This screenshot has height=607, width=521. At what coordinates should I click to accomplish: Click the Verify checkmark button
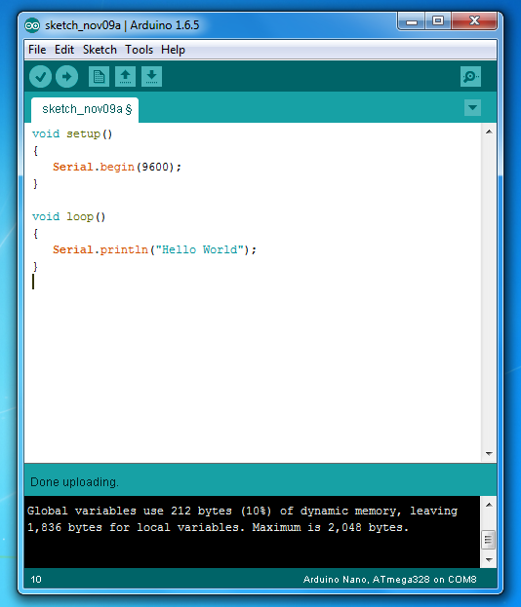(x=40, y=77)
